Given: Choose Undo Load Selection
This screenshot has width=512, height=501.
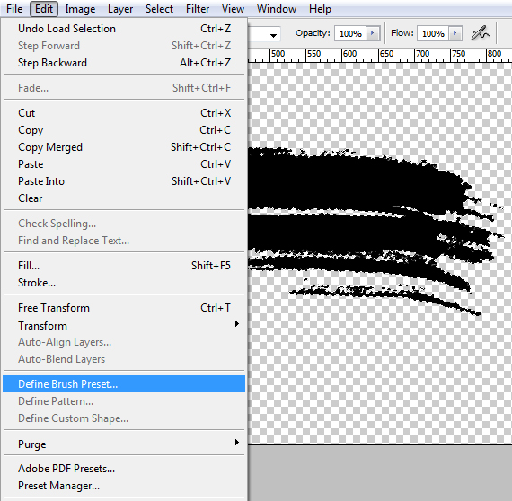Looking at the screenshot, I should 124,29.
